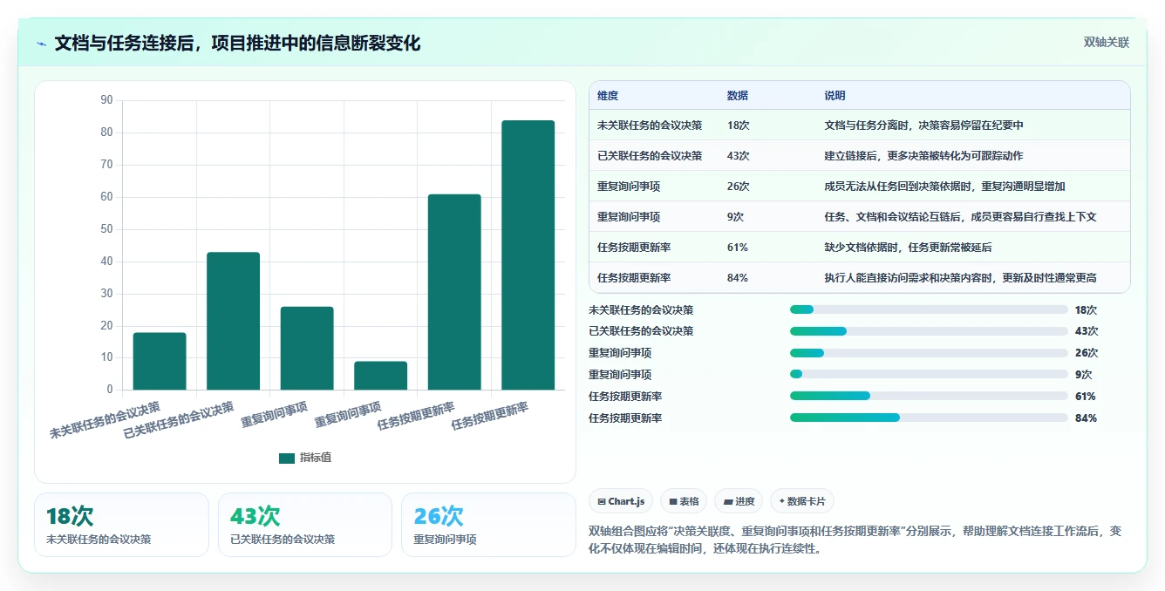1165x591 pixels.
Task: Click the 84% progress bar
Action: 929,418
